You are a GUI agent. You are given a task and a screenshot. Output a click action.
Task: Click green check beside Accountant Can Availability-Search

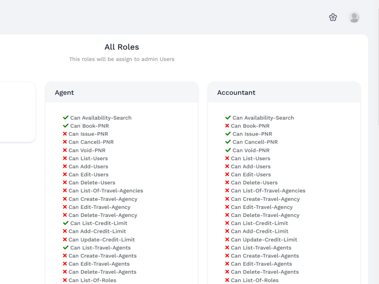(x=228, y=118)
